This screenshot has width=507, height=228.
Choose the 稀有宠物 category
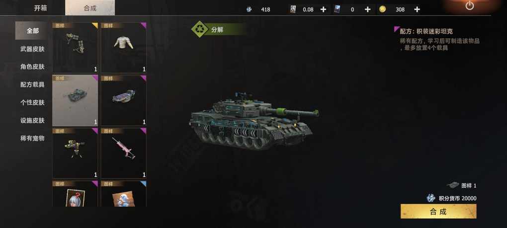click(32, 138)
